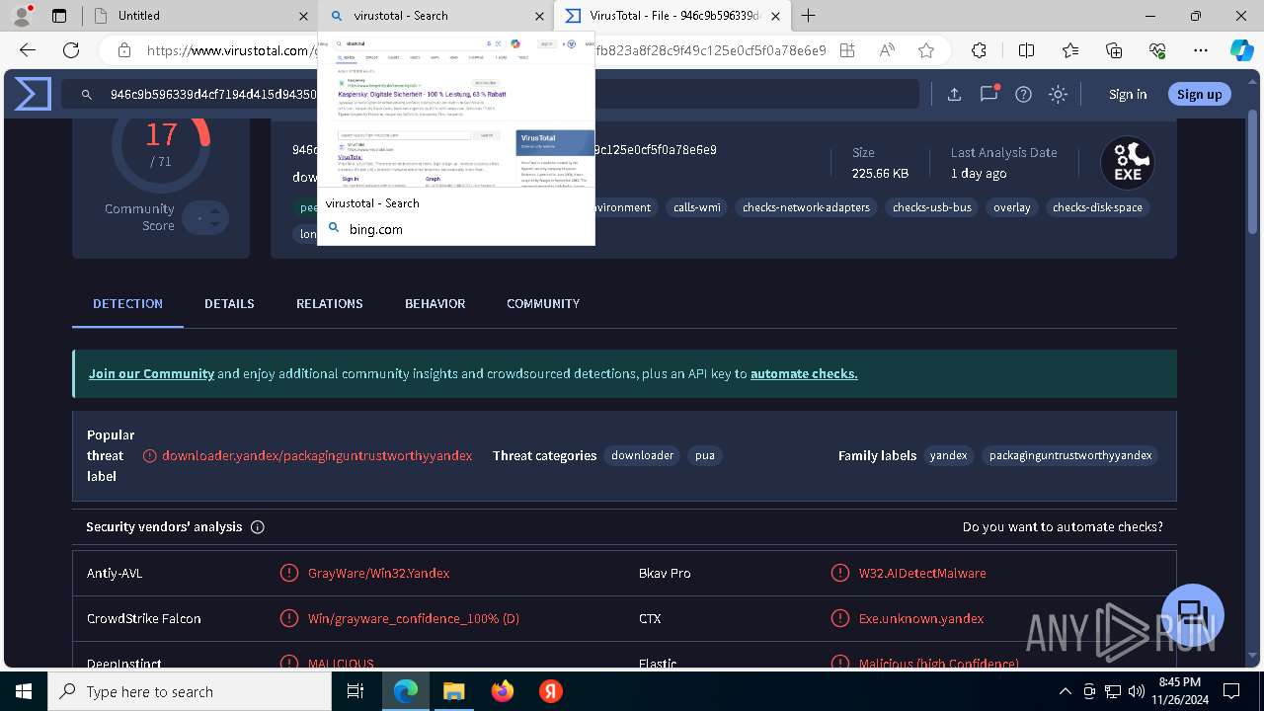Open Firefox from taskbar

pos(503,691)
